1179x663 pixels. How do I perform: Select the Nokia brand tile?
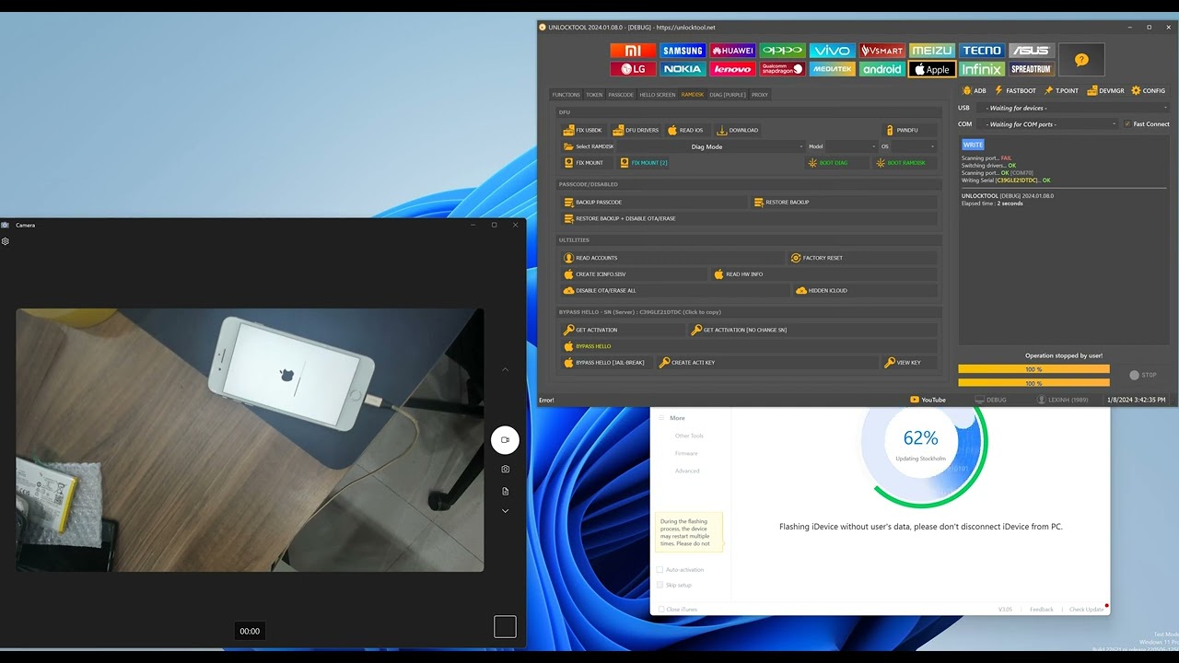(x=683, y=69)
